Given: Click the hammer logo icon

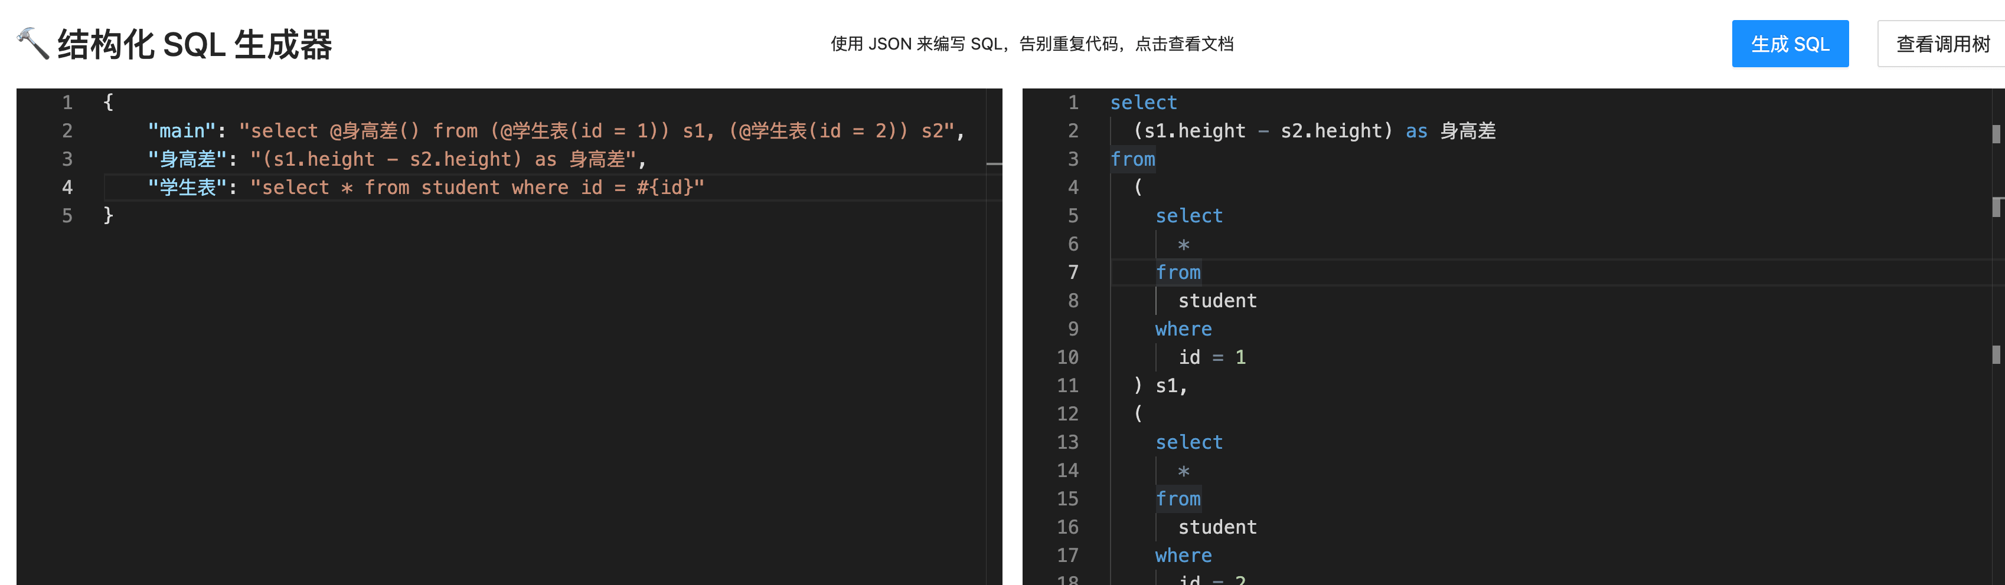Looking at the screenshot, I should [x=32, y=44].
